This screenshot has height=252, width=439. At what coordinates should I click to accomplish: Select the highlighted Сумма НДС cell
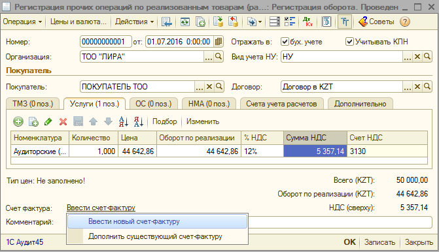[315, 151]
